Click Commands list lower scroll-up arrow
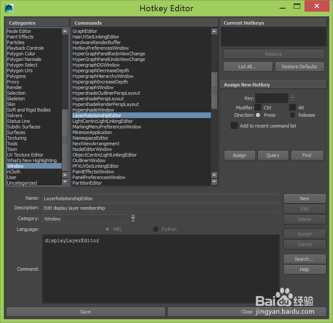This screenshot has width=333, height=323. [214, 175]
